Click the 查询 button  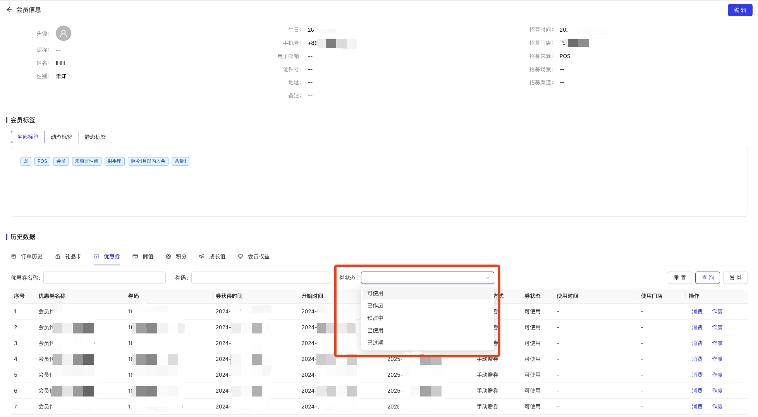click(x=708, y=278)
